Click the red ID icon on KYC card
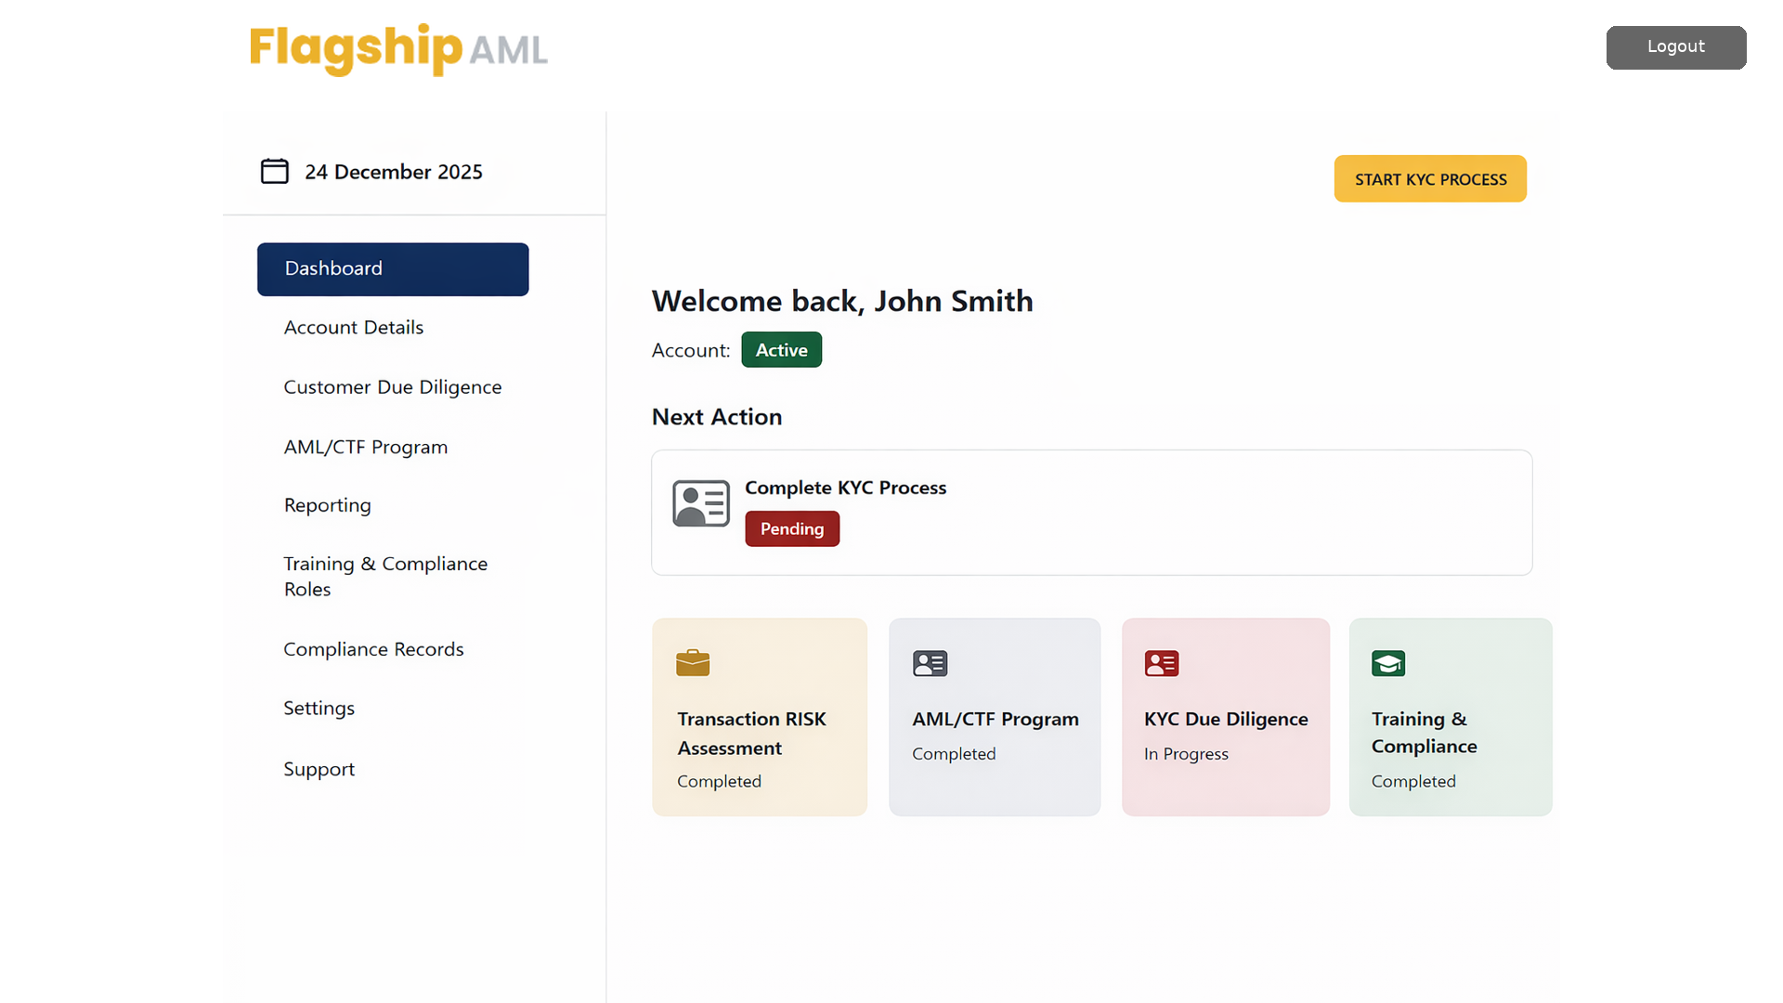Screen dimensions: 1783x1003 coord(1161,663)
